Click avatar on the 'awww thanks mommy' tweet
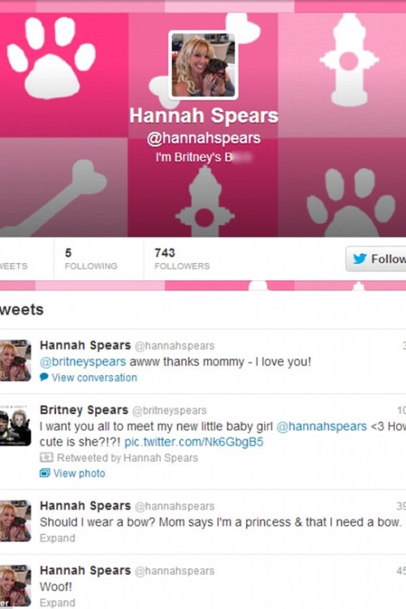The height and width of the screenshot is (609, 406). 15,361
